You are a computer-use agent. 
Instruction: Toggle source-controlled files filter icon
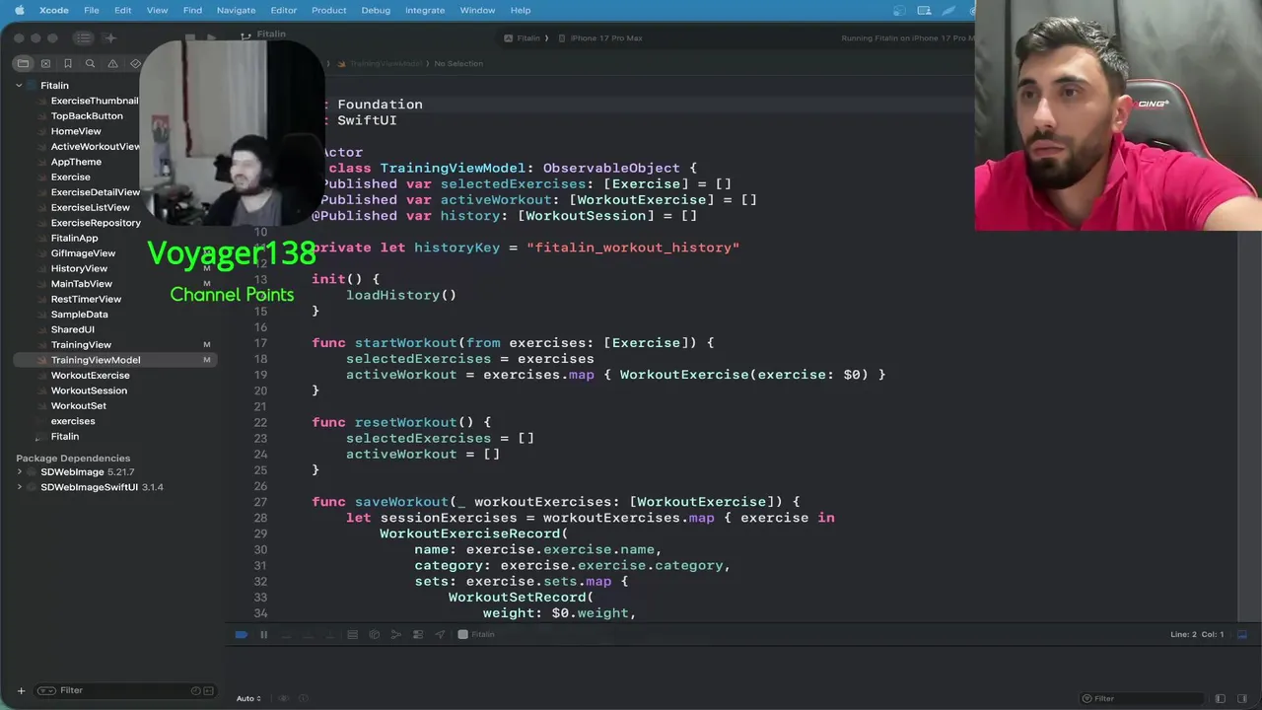click(209, 690)
